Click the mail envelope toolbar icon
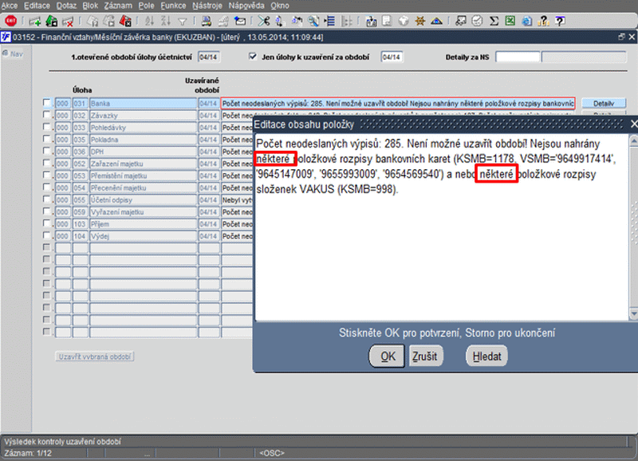The image size is (638, 461). pyautogui.click(x=240, y=22)
